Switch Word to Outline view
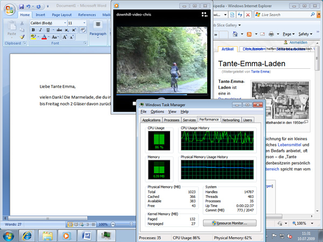Viewport: 323px width, 242px height. pos(87,224)
